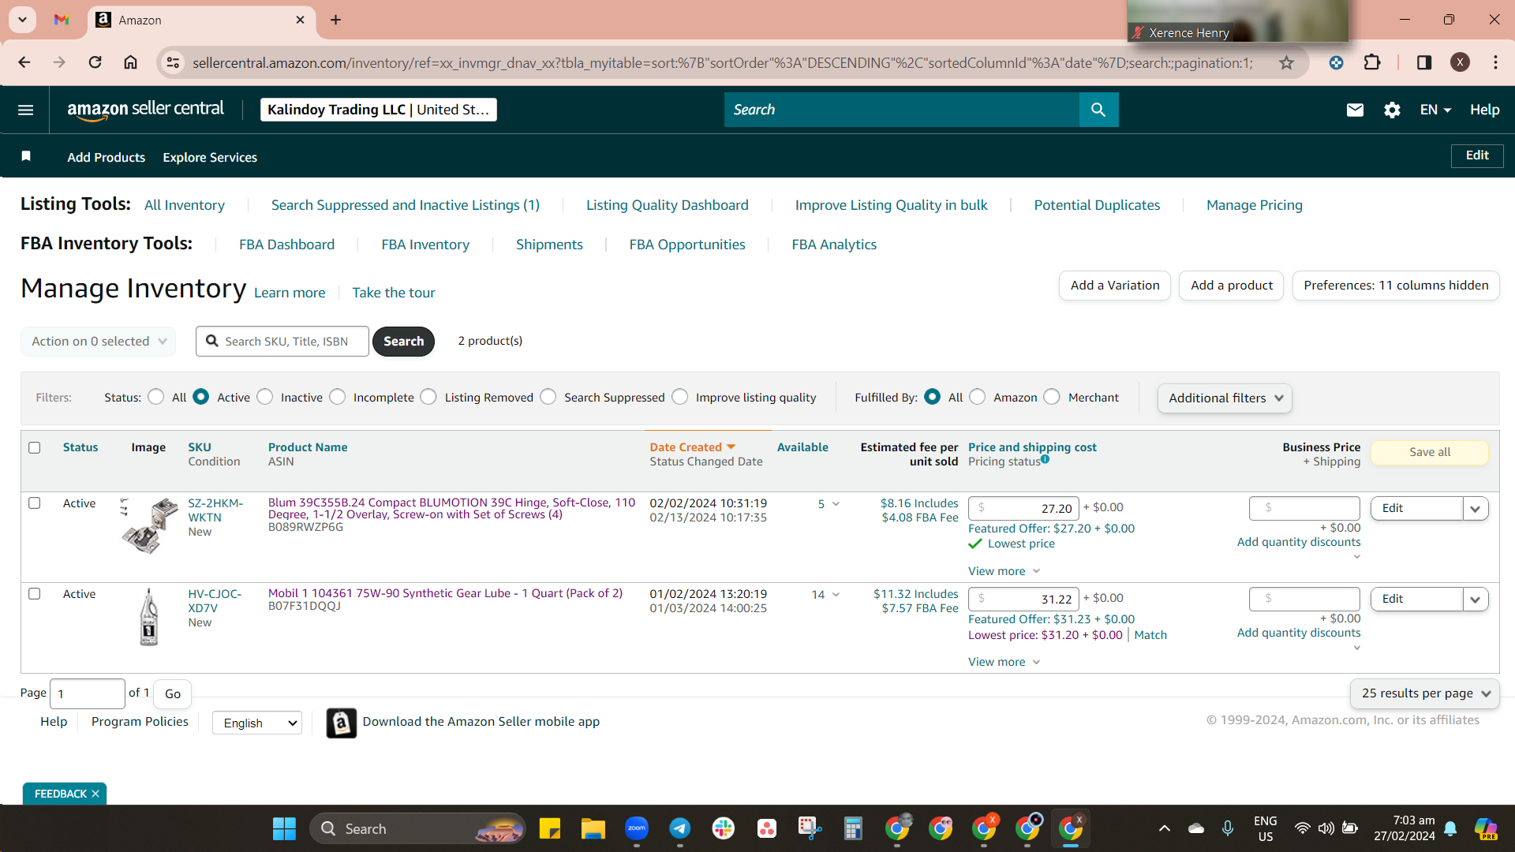
Task: Open Edit dropdown arrow for Mobil 1
Action: pos(1476,599)
